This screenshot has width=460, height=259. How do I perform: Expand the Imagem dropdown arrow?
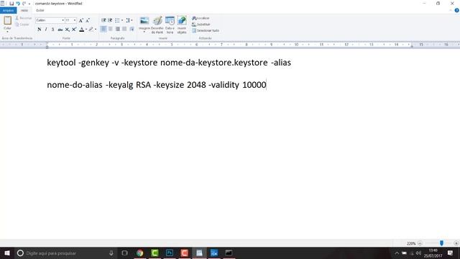144,32
